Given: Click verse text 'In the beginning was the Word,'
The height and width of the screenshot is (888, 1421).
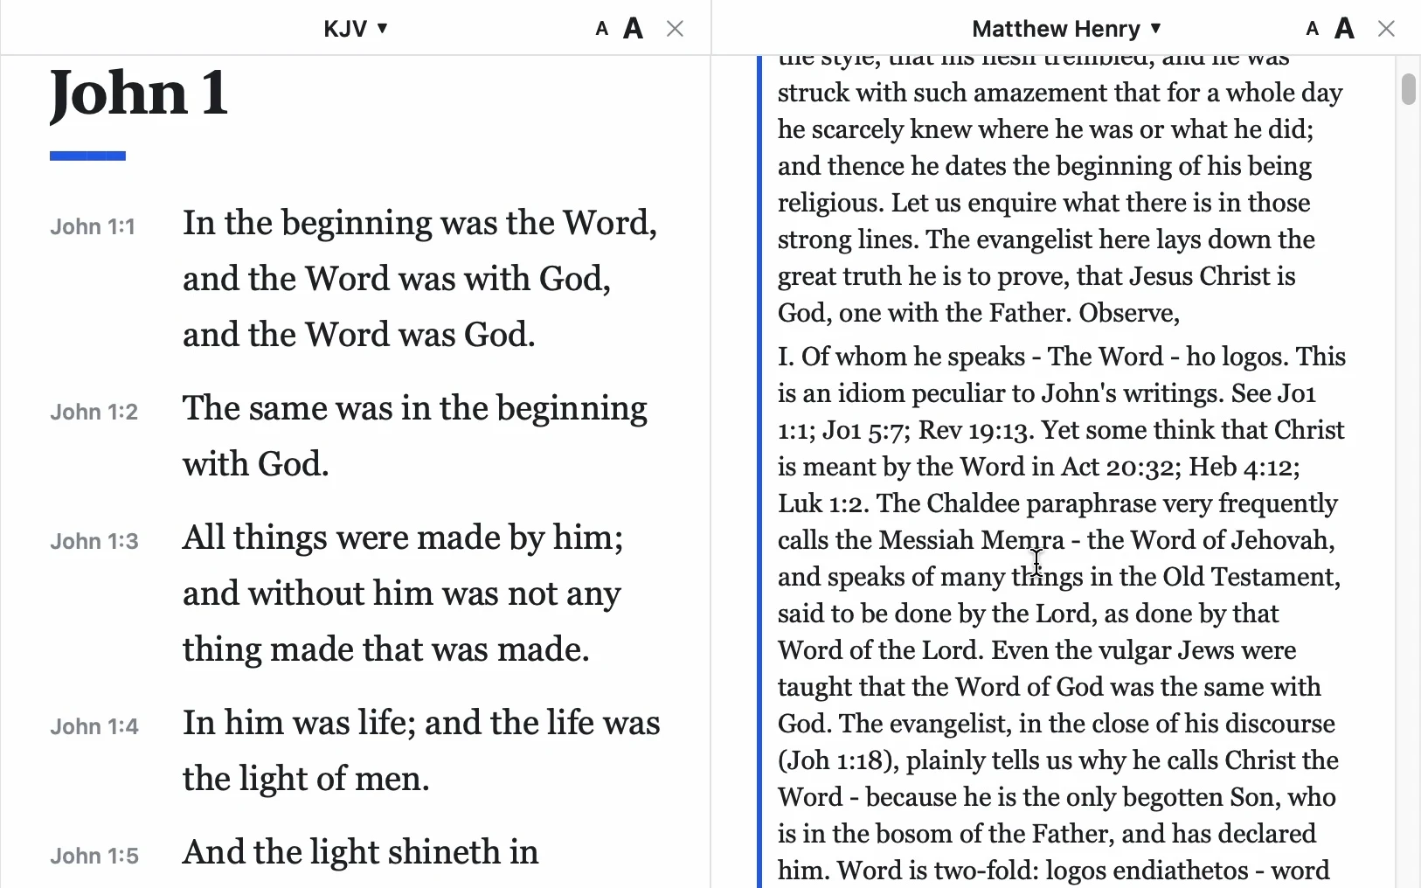Looking at the screenshot, I should click(419, 223).
